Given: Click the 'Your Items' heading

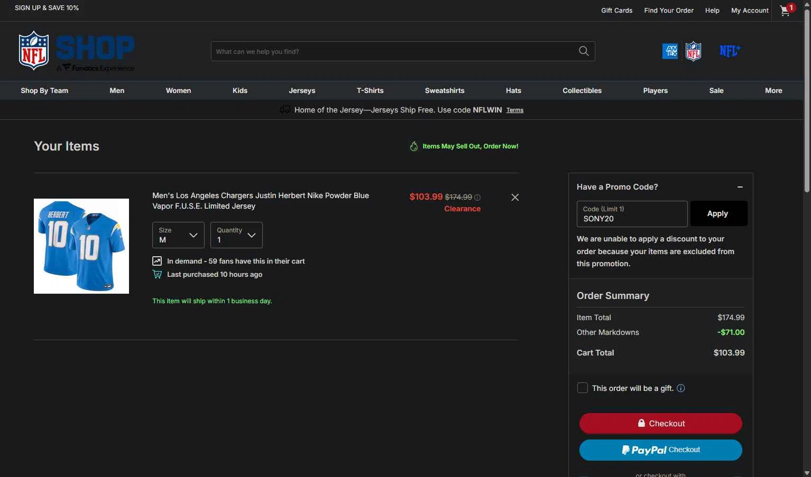Looking at the screenshot, I should (67, 146).
